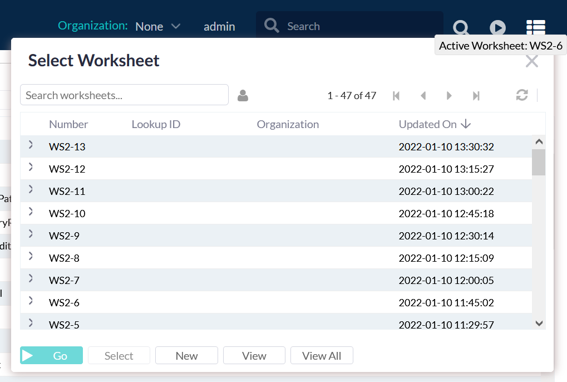Refresh the worksheet list

coord(521,95)
